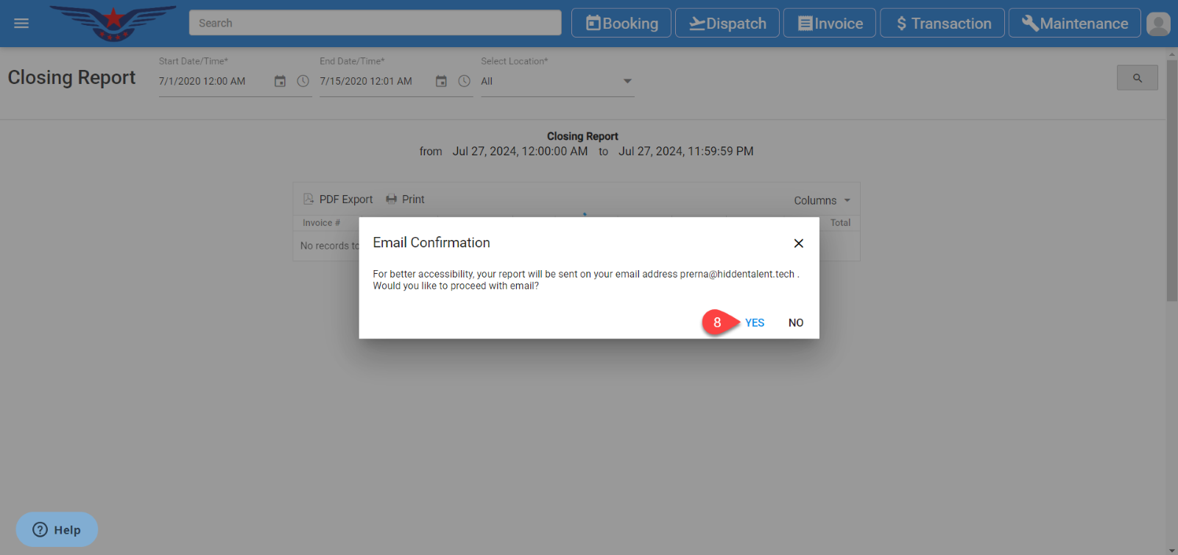Expand the Select Location dropdown
This screenshot has height=555, width=1178.
coord(627,81)
